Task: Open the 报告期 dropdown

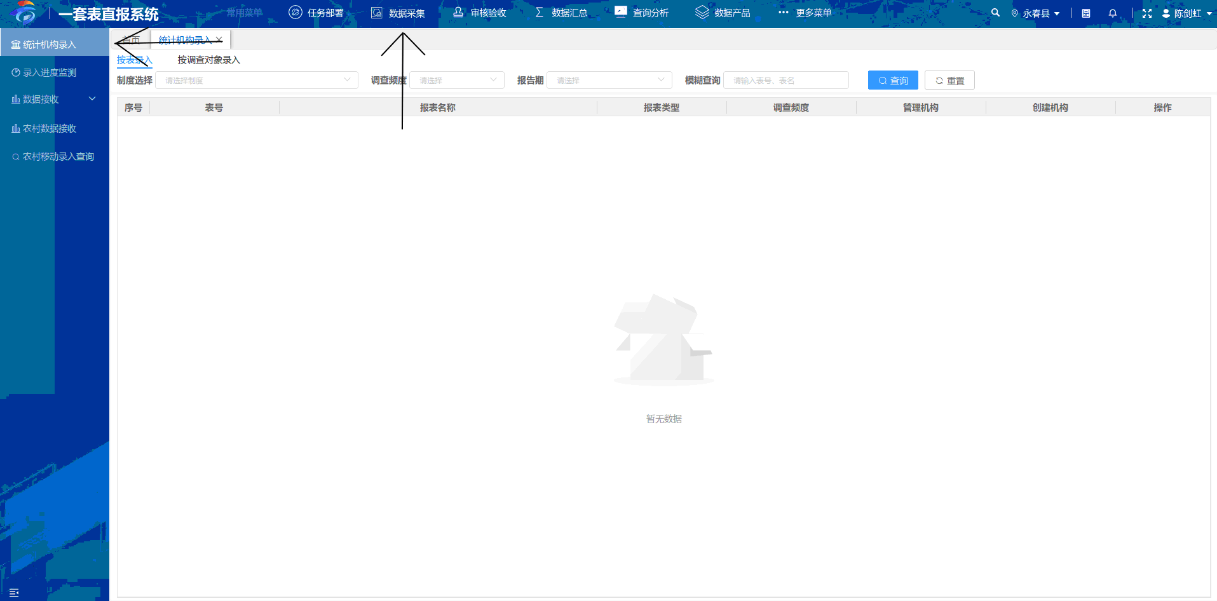Action: [x=609, y=80]
